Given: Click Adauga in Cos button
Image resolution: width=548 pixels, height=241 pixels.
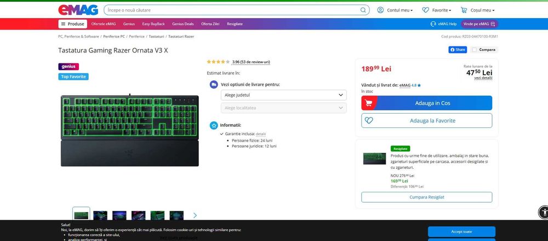Looking at the screenshot, I should point(427,103).
